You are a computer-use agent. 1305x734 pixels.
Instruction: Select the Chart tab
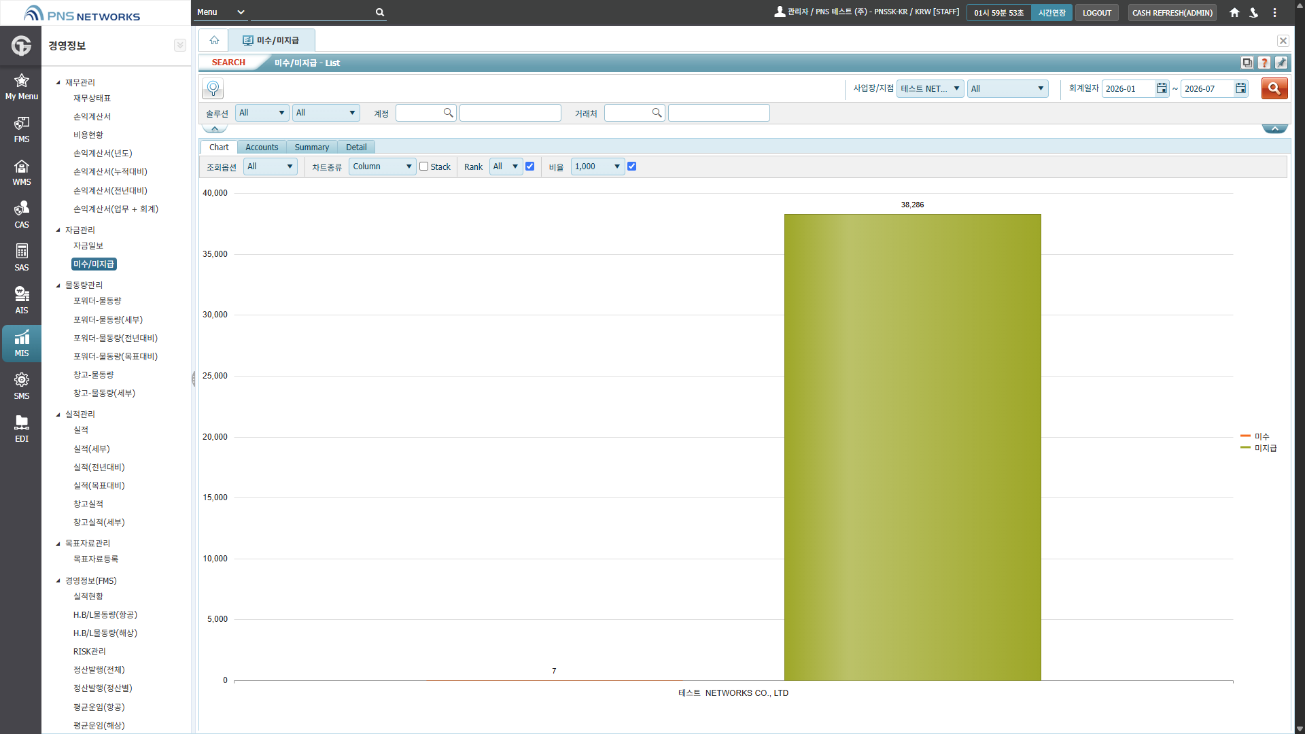[x=219, y=147]
